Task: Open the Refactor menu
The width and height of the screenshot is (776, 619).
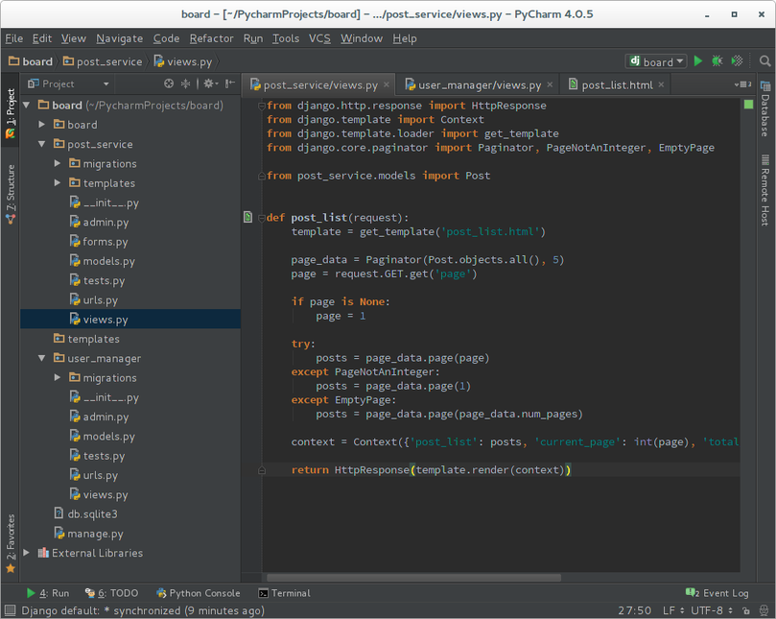Action: [x=211, y=38]
